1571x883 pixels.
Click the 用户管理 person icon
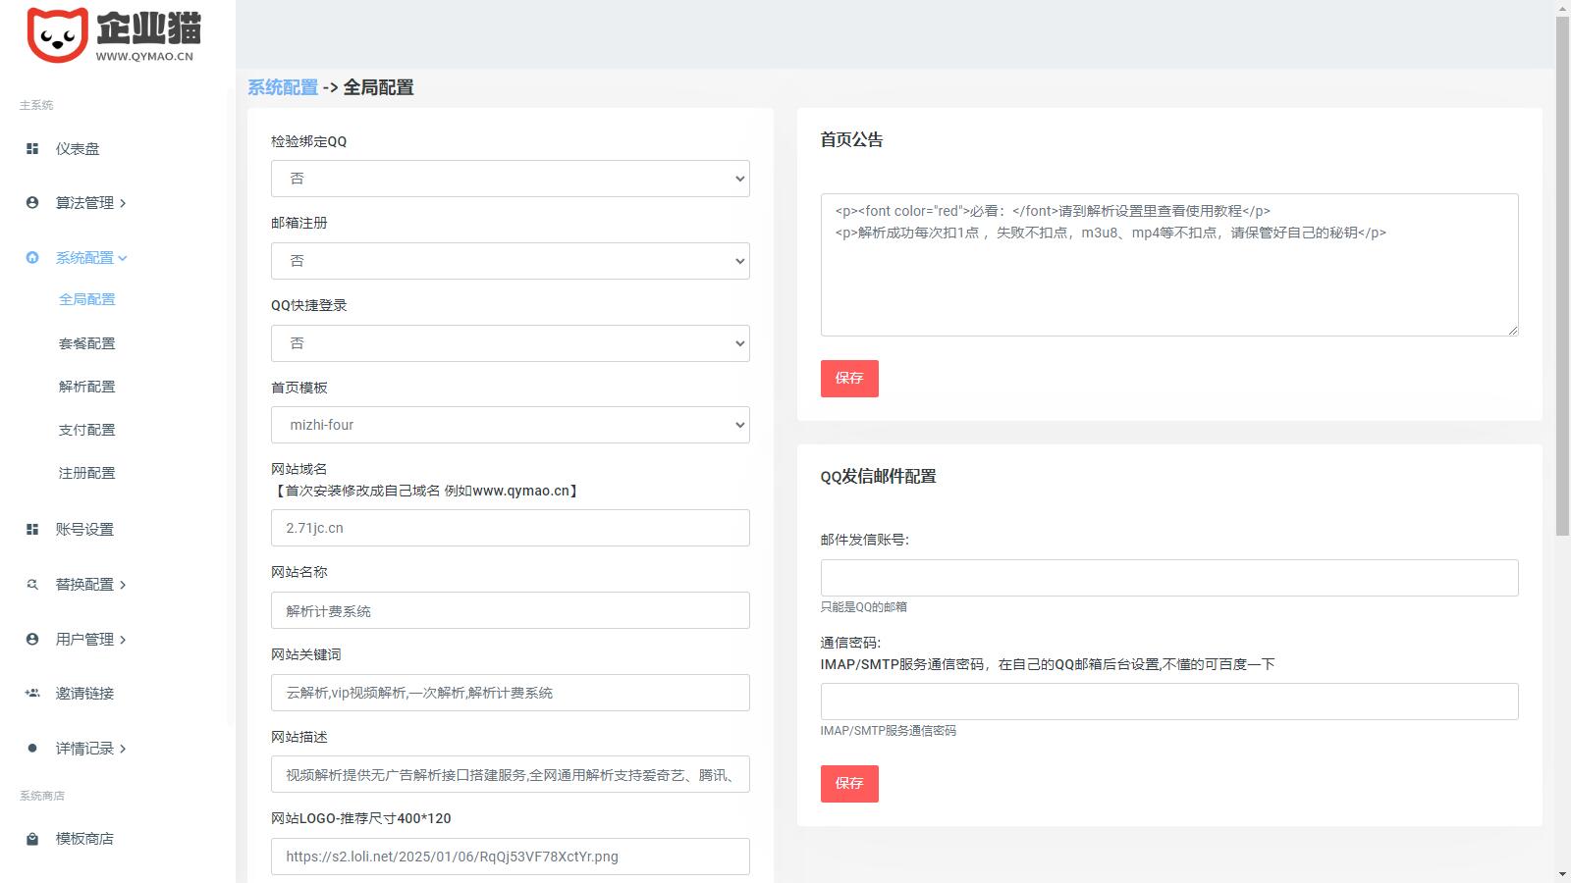tap(32, 640)
